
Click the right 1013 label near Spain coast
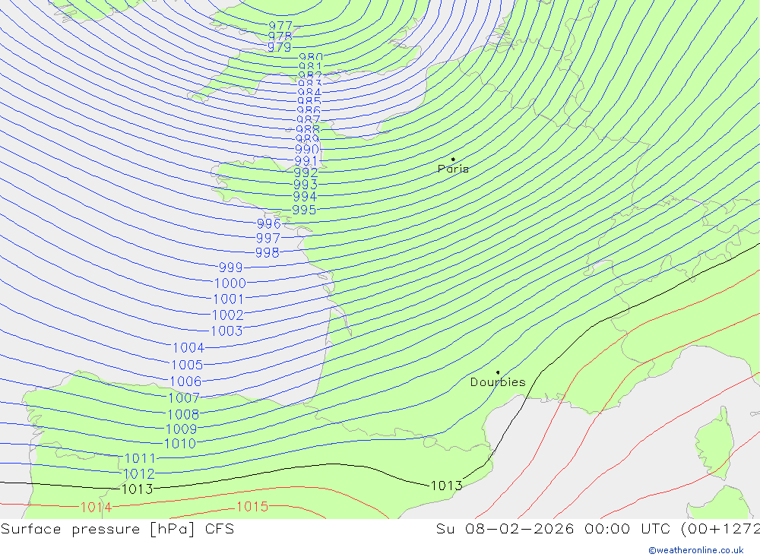tap(446, 486)
